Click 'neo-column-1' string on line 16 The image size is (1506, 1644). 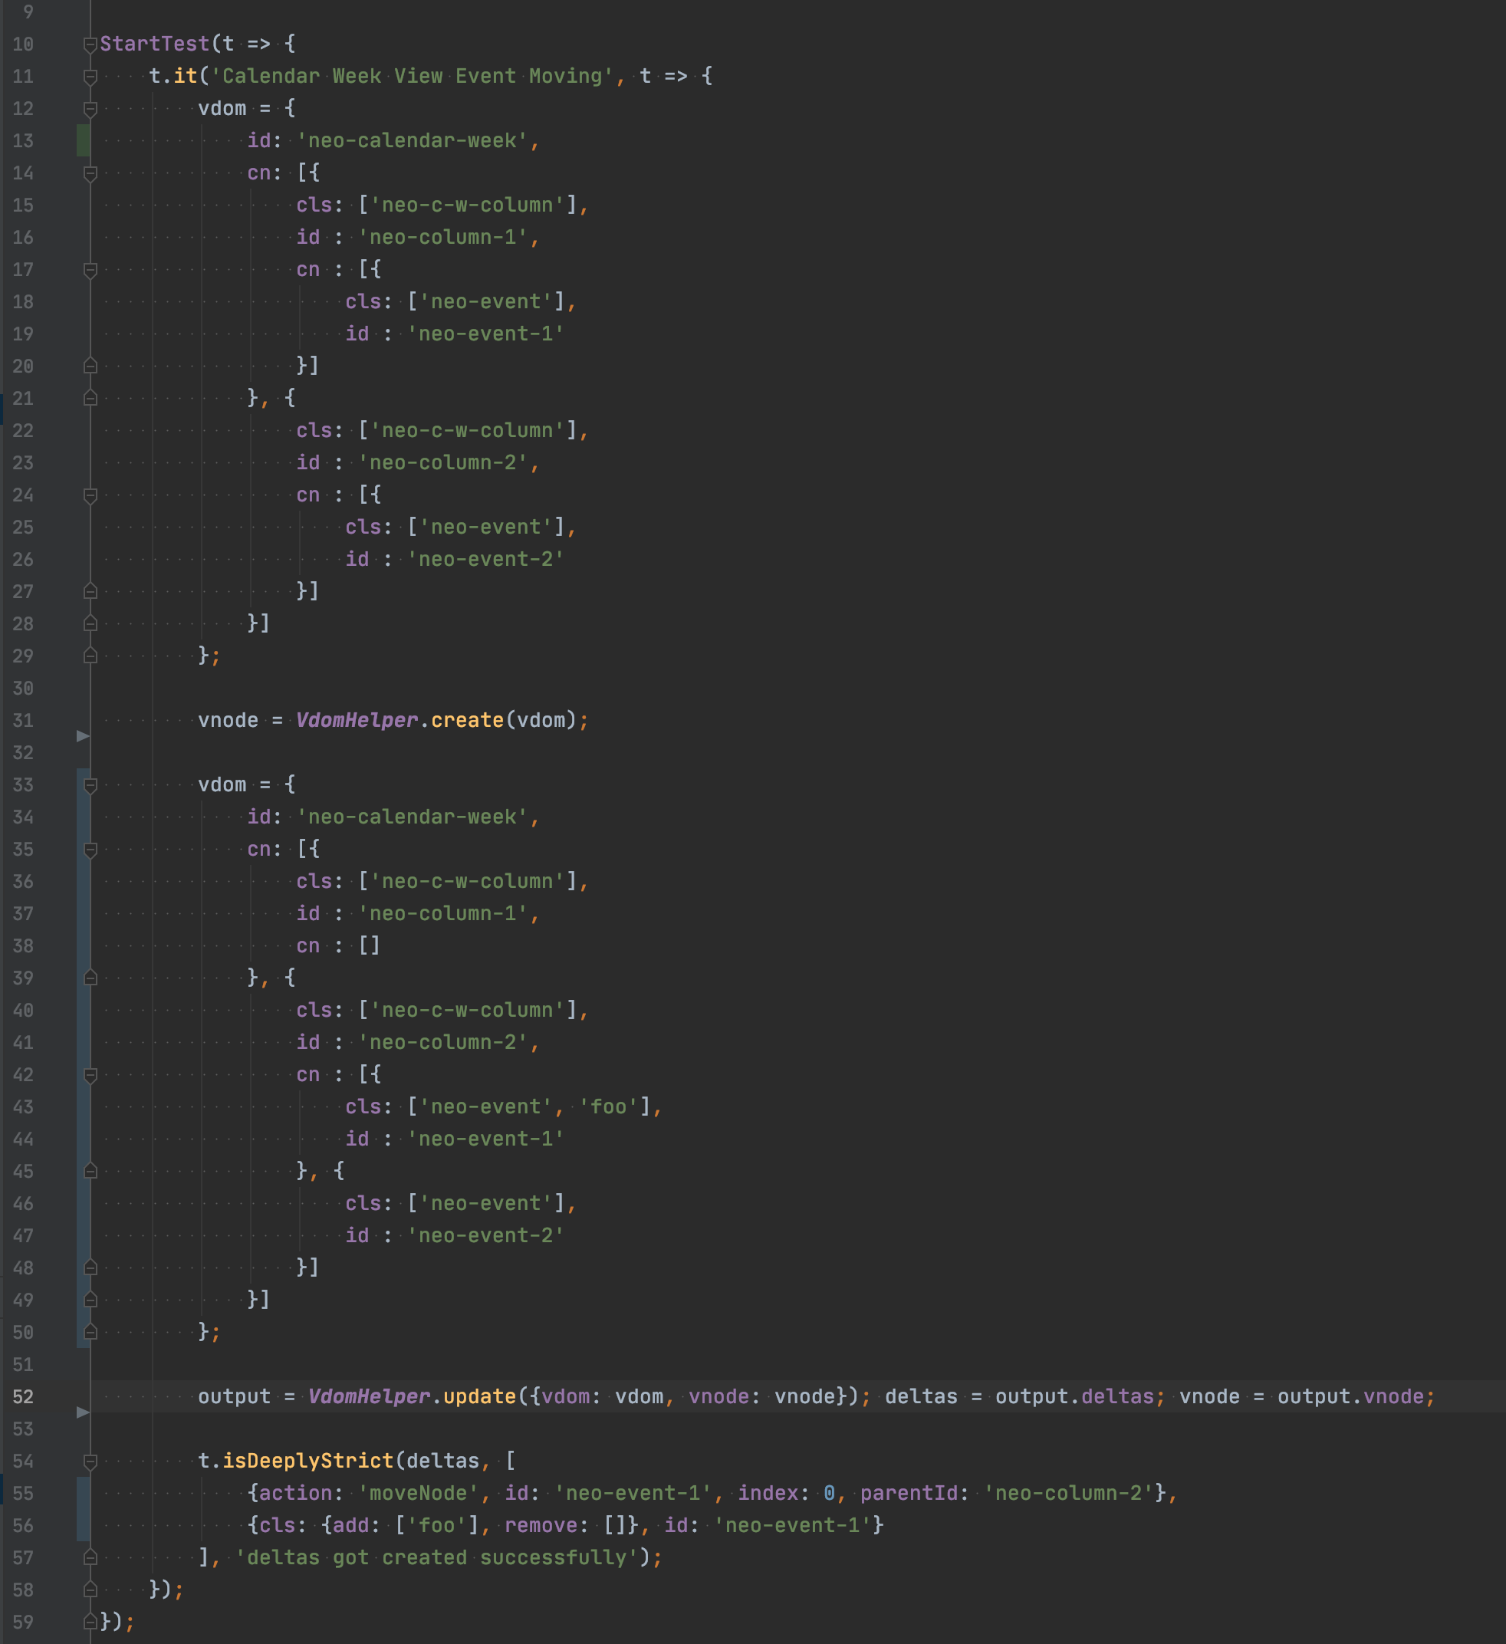tap(442, 237)
